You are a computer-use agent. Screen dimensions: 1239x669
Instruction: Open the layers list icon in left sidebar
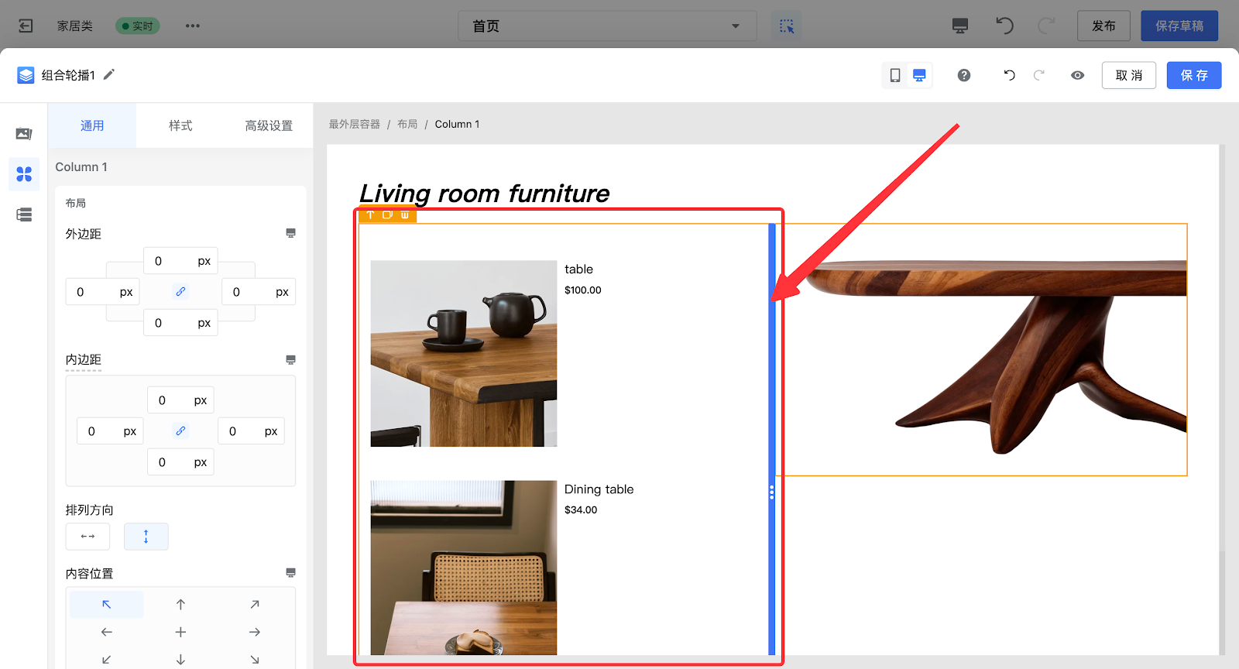(24, 214)
